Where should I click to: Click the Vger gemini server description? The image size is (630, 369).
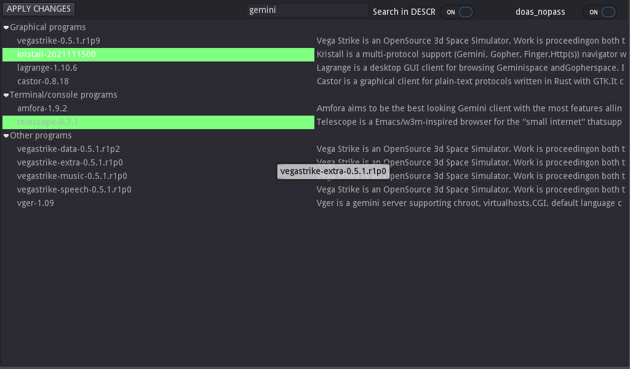pos(469,204)
